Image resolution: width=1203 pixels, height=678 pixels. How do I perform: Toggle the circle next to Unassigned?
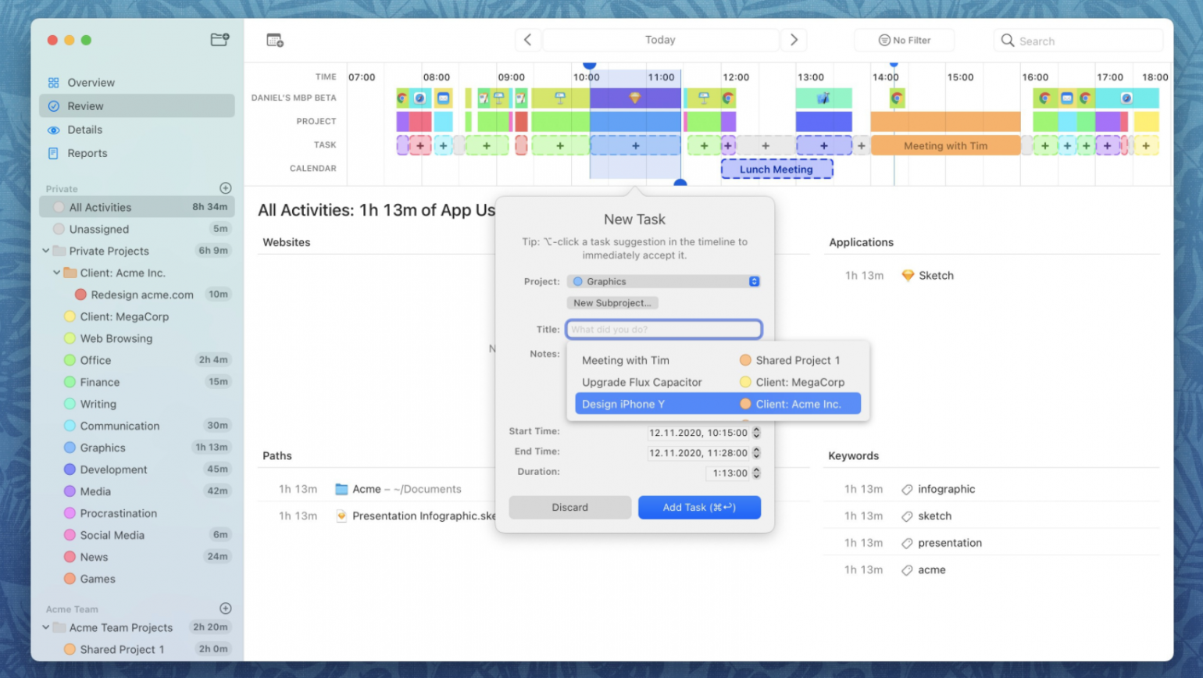(x=58, y=229)
